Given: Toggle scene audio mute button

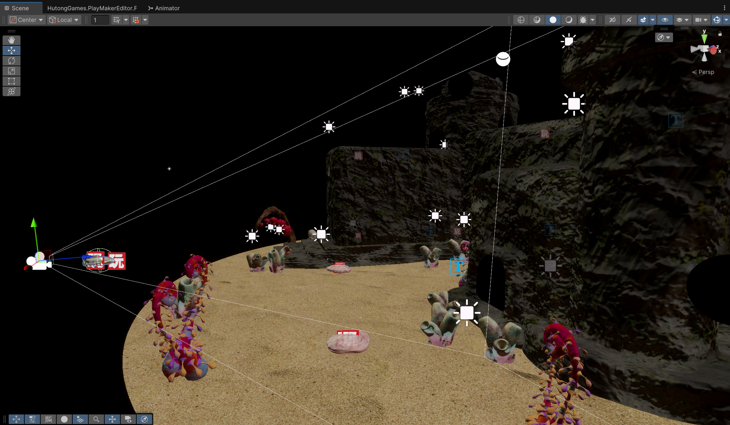Looking at the screenshot, I should 629,20.
